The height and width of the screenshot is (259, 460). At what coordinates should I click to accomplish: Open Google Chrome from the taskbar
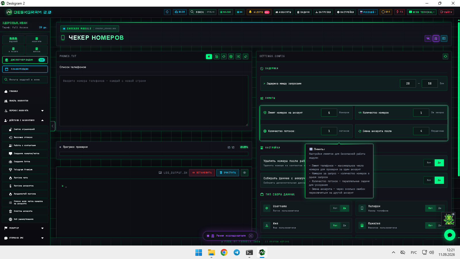pos(224,252)
